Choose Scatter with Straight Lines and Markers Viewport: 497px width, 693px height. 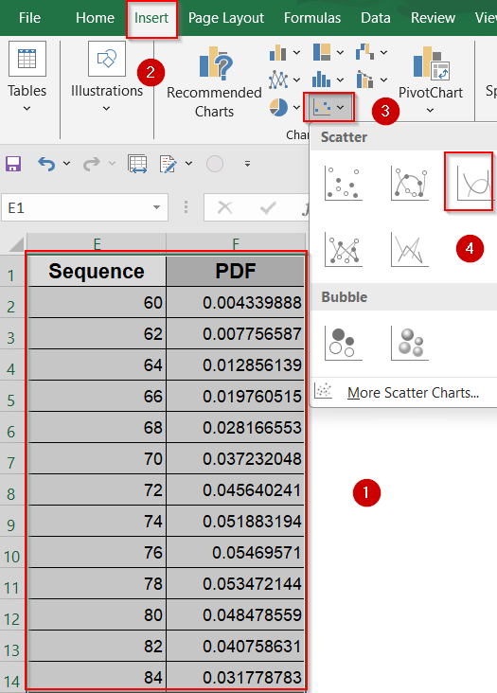(344, 250)
